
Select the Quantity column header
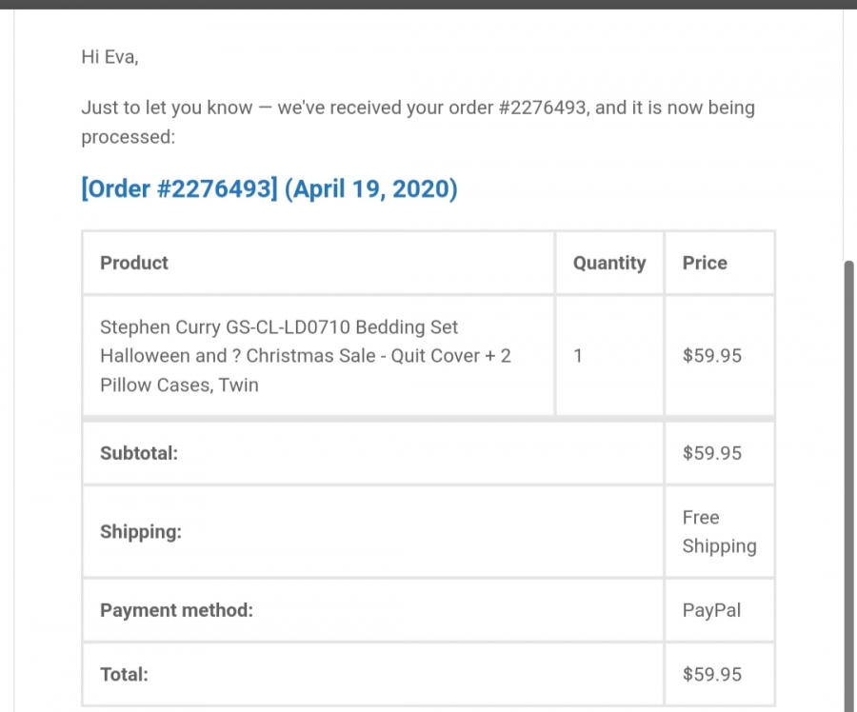point(609,263)
